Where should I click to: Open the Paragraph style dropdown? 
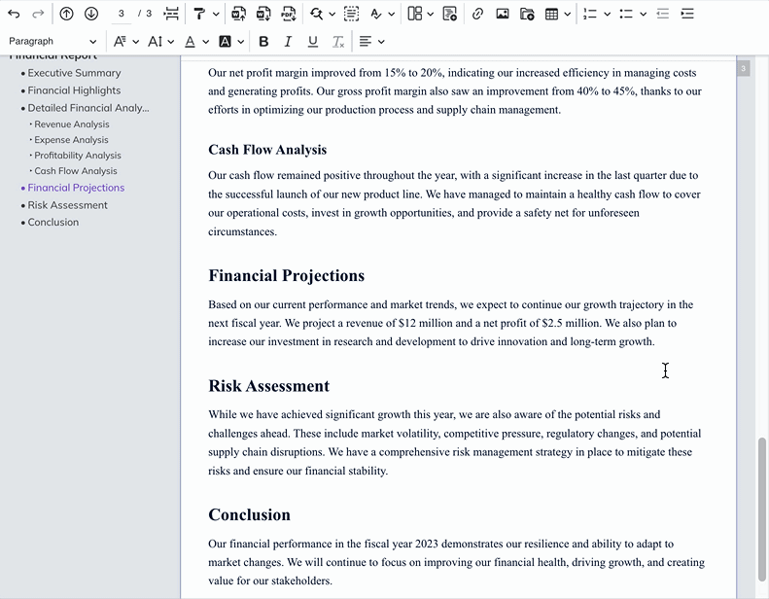[x=52, y=42]
